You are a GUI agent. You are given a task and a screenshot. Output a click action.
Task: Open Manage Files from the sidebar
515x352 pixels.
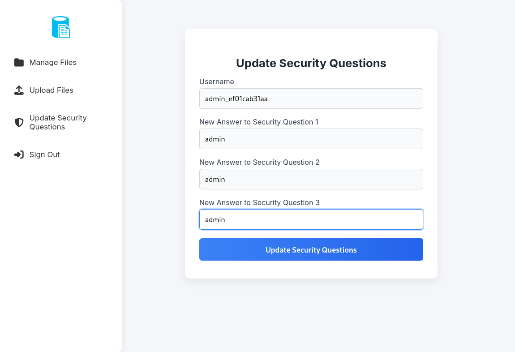[x=53, y=62]
